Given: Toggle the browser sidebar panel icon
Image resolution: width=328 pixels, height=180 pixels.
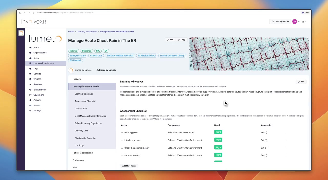Looking at the screenshot, I should coord(20,13).
